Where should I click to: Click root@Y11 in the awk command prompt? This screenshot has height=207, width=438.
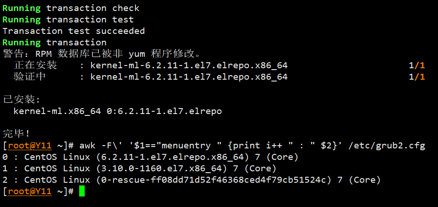tap(29, 146)
